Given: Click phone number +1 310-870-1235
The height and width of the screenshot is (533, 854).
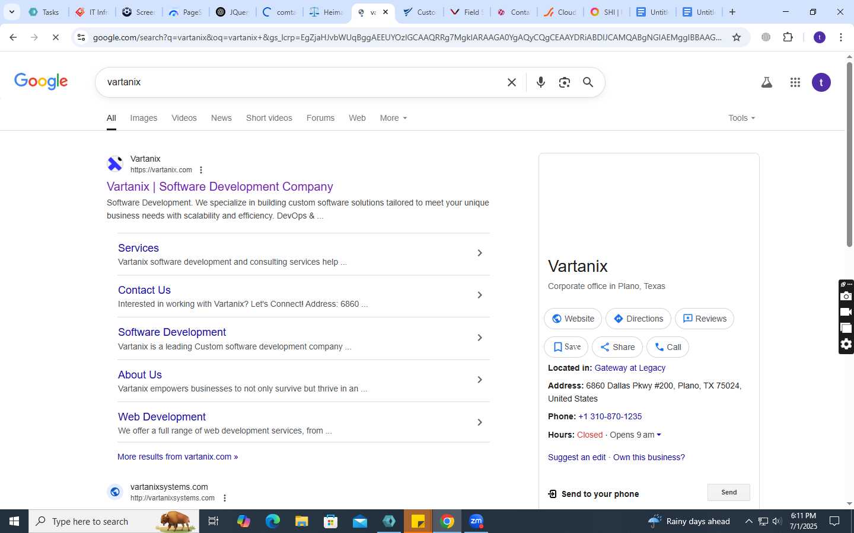Looking at the screenshot, I should pyautogui.click(x=610, y=416).
